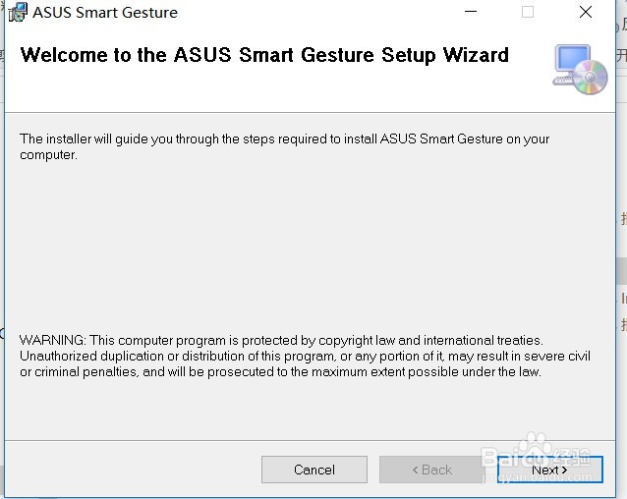Click the installer guide description paragraph
The height and width of the screenshot is (499, 627).
click(284, 146)
